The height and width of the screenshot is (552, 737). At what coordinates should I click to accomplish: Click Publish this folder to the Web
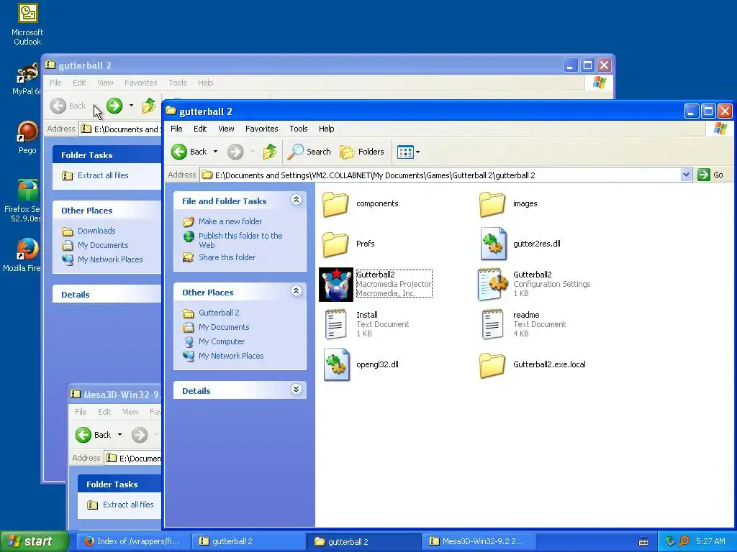coord(240,240)
